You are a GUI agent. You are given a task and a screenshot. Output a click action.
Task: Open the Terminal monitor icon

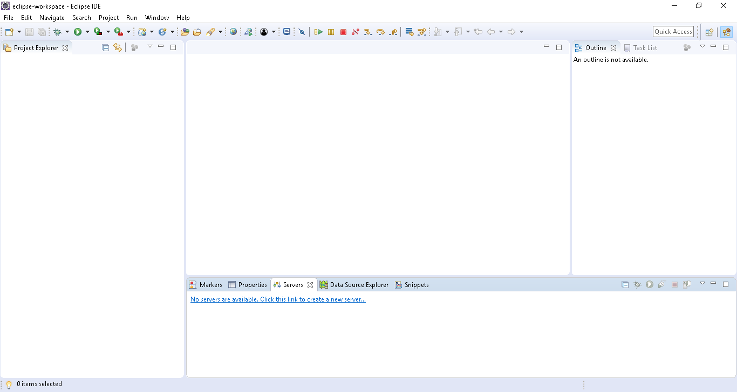[287, 32]
